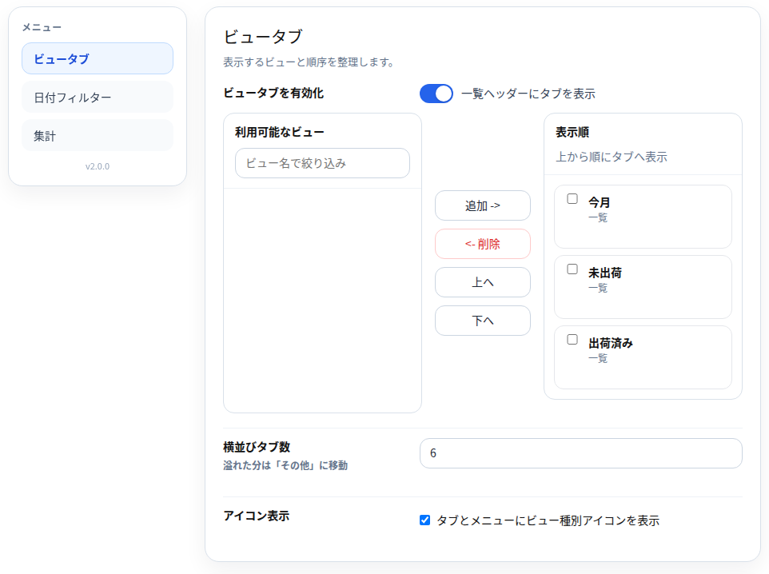Select the 出荷済み view name text
This screenshot has height=574, width=769.
pos(611,343)
